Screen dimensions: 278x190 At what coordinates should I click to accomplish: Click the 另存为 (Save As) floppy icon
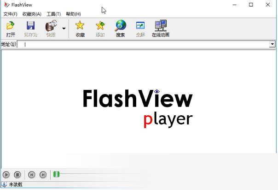pos(30,25)
